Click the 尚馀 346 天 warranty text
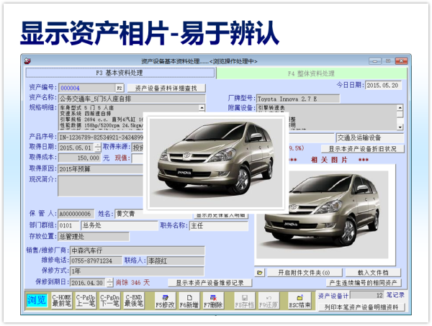The image size is (432, 326). click(x=132, y=283)
